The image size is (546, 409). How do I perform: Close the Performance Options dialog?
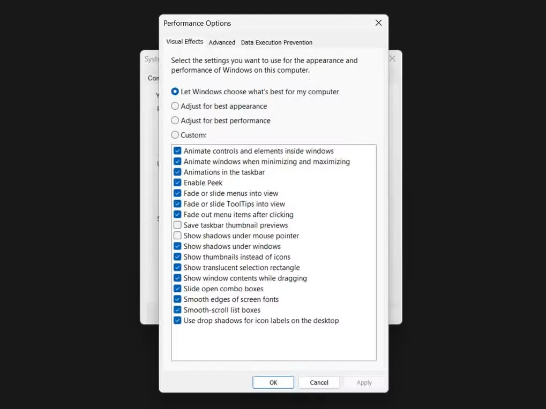point(378,23)
